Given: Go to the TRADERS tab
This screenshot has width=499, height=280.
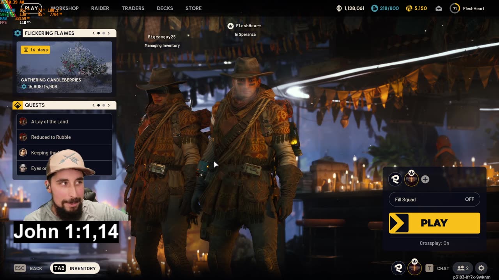Looking at the screenshot, I should pyautogui.click(x=133, y=8).
